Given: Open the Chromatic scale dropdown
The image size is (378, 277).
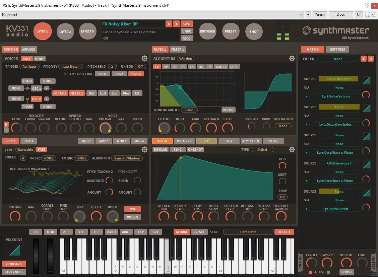Looking at the screenshot, I should pos(248,231).
